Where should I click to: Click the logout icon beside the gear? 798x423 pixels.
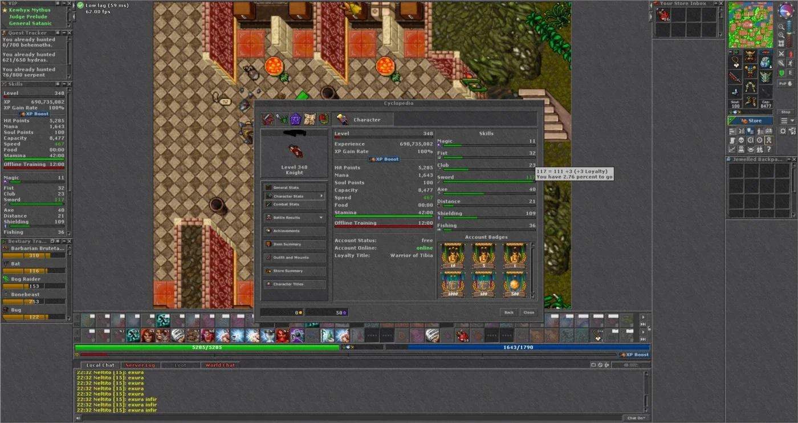tap(792, 131)
